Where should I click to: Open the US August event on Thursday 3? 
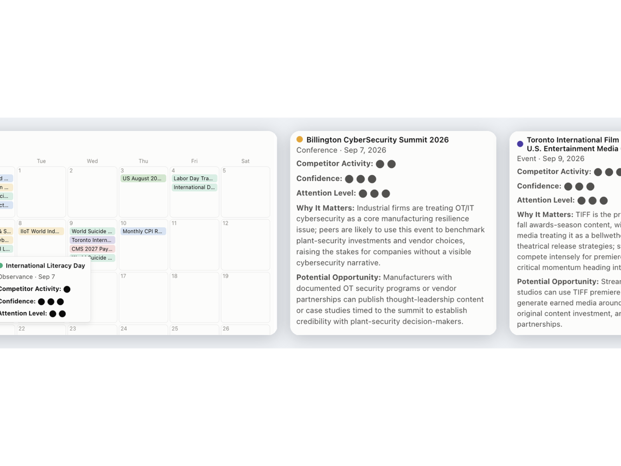pyautogui.click(x=143, y=179)
